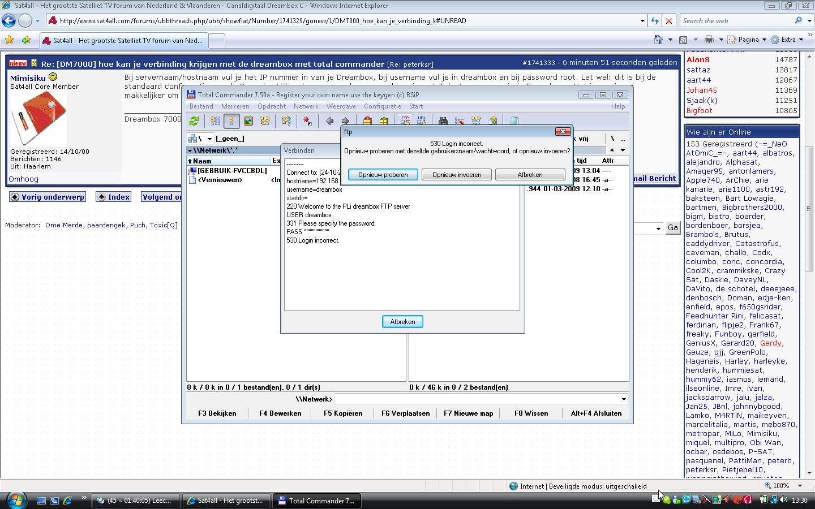The height and width of the screenshot is (509, 815).
Task: Click F8 Wissen button
Action: tap(531, 413)
